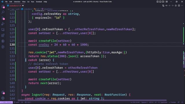Click the VS Code logo icon
This screenshot has width=185, height=104.
click(2, 1)
